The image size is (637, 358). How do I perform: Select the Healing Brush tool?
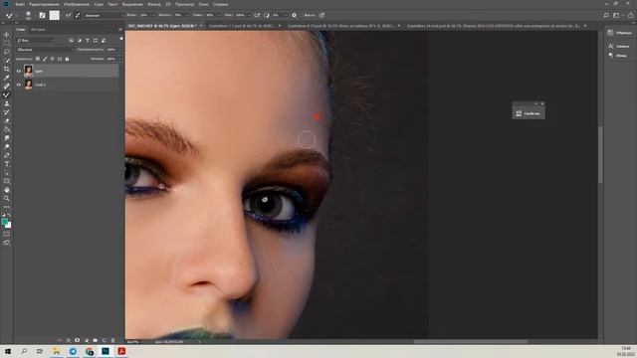[x=7, y=87]
